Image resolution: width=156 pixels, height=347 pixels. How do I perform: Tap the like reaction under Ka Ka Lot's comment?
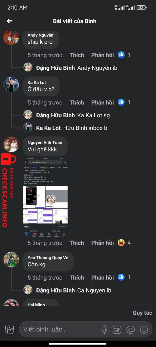pos(121,102)
